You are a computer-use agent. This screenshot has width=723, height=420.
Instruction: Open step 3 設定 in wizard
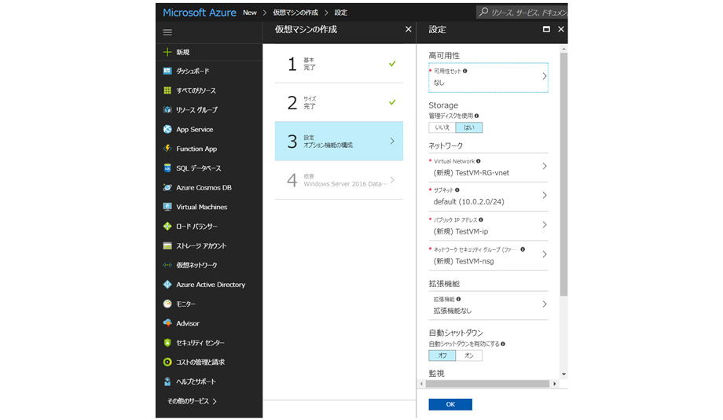click(x=339, y=142)
